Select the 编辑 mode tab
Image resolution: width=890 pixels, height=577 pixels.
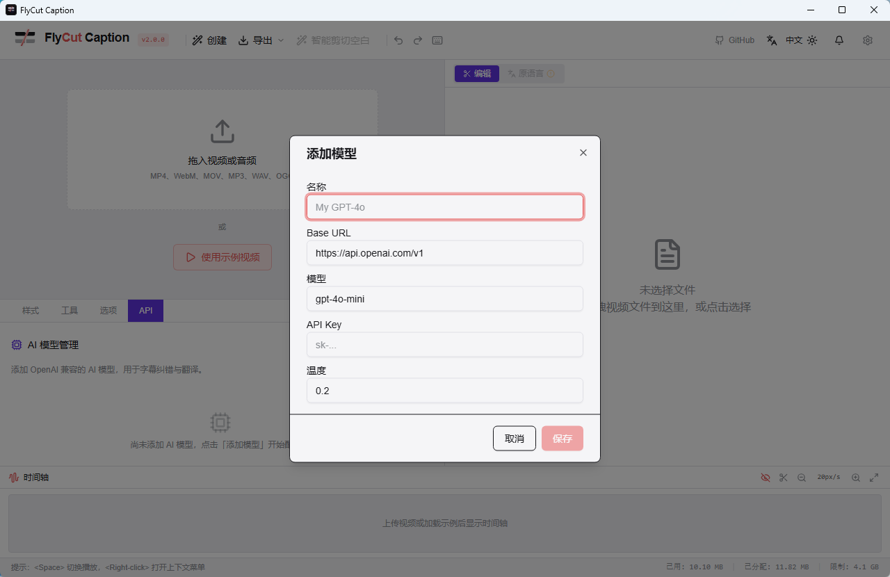click(x=477, y=74)
